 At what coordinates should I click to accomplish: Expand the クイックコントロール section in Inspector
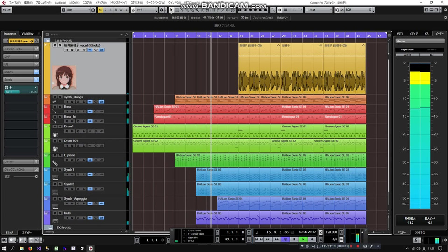[x=21, y=170]
